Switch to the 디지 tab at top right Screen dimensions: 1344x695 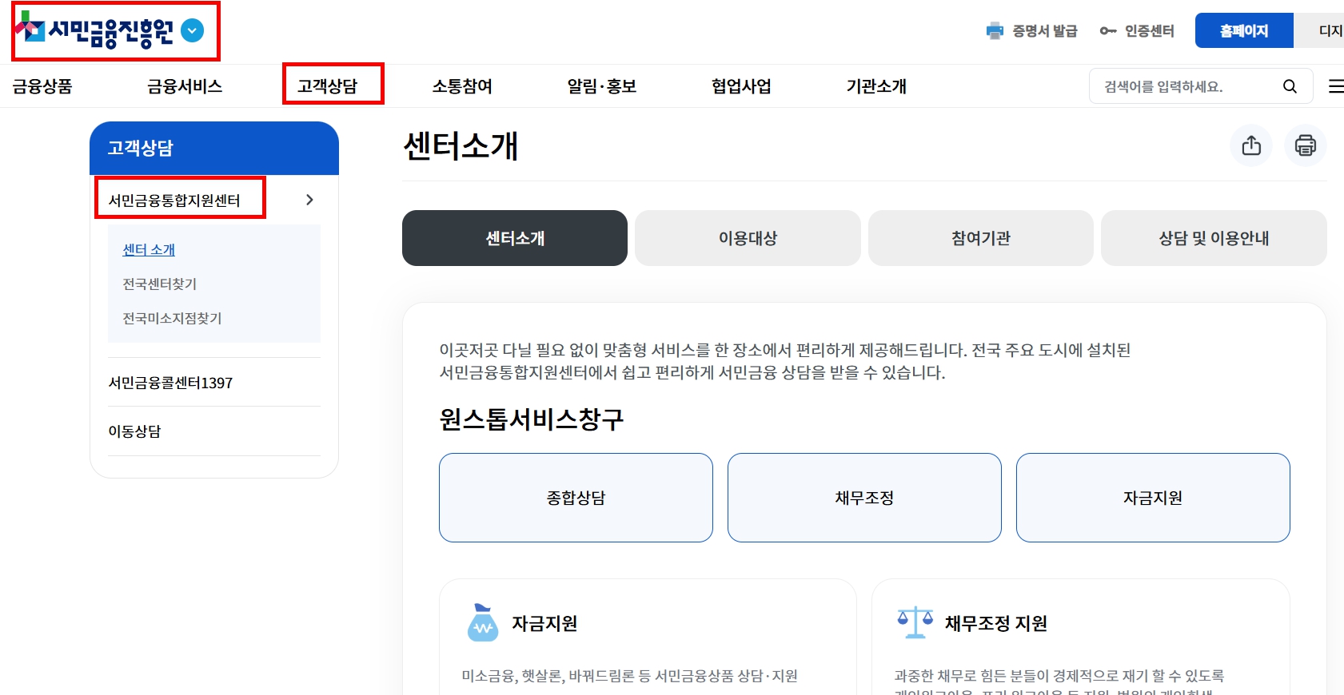[x=1320, y=30]
